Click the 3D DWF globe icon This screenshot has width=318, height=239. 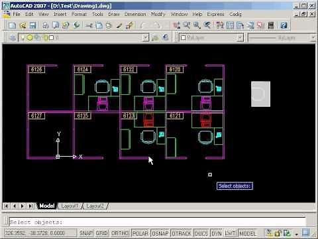pos(76,25)
